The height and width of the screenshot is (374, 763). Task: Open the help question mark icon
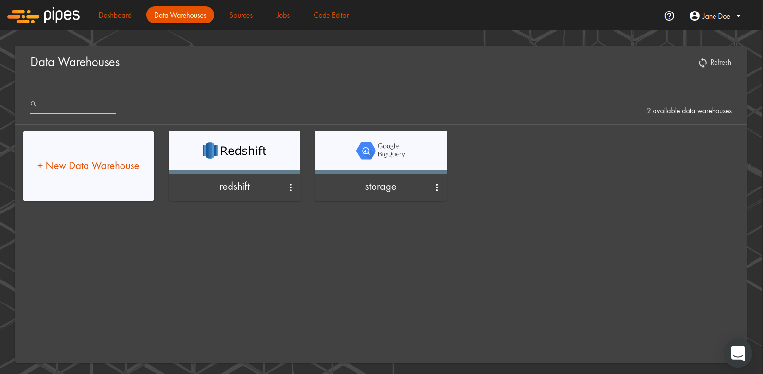(x=669, y=16)
